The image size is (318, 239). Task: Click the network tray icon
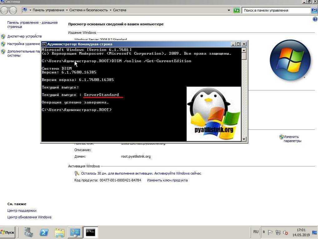[x=278, y=232]
